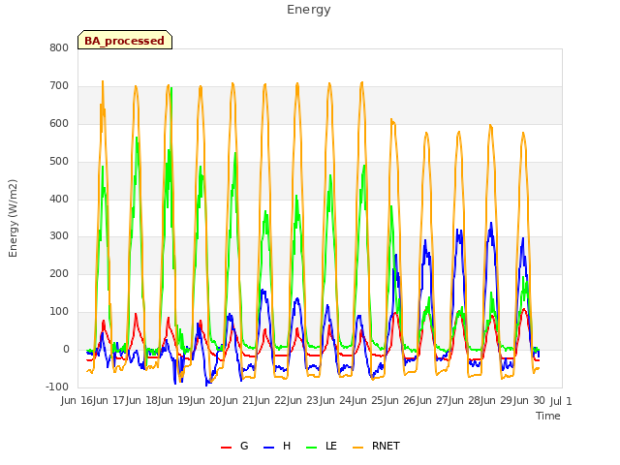Click the orange RNET legend color marker

pyautogui.click(x=357, y=448)
